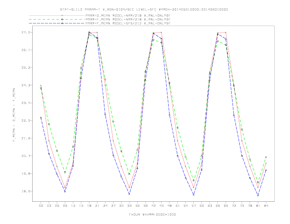Click the red solid legend line sample
290x224 pixels.
click(x=57, y=15)
